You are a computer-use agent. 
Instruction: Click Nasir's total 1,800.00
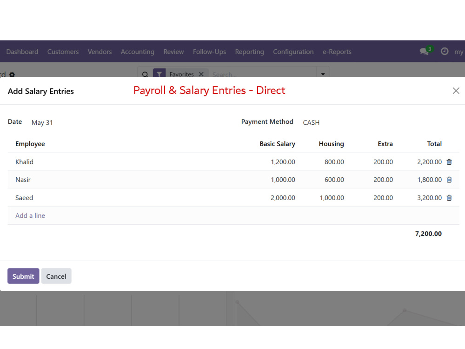coord(429,180)
